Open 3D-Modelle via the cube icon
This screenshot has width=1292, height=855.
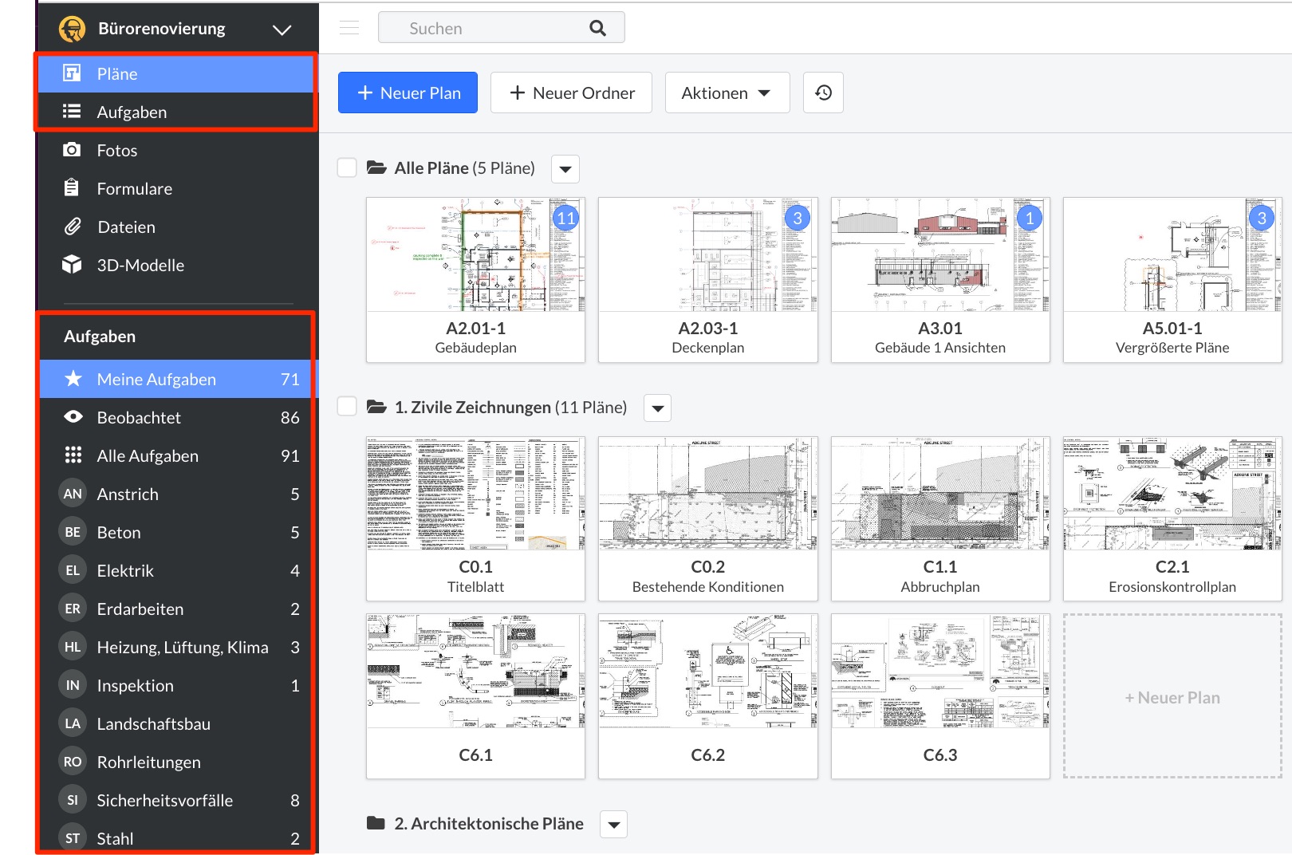[x=72, y=265]
